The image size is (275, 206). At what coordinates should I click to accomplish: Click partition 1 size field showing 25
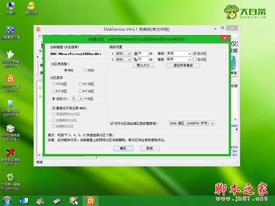143,54
